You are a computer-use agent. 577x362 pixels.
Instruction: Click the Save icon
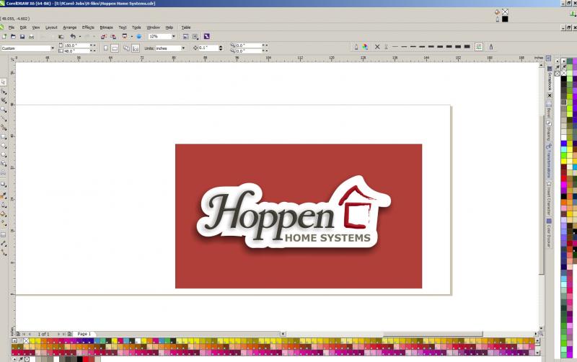tap(22, 37)
